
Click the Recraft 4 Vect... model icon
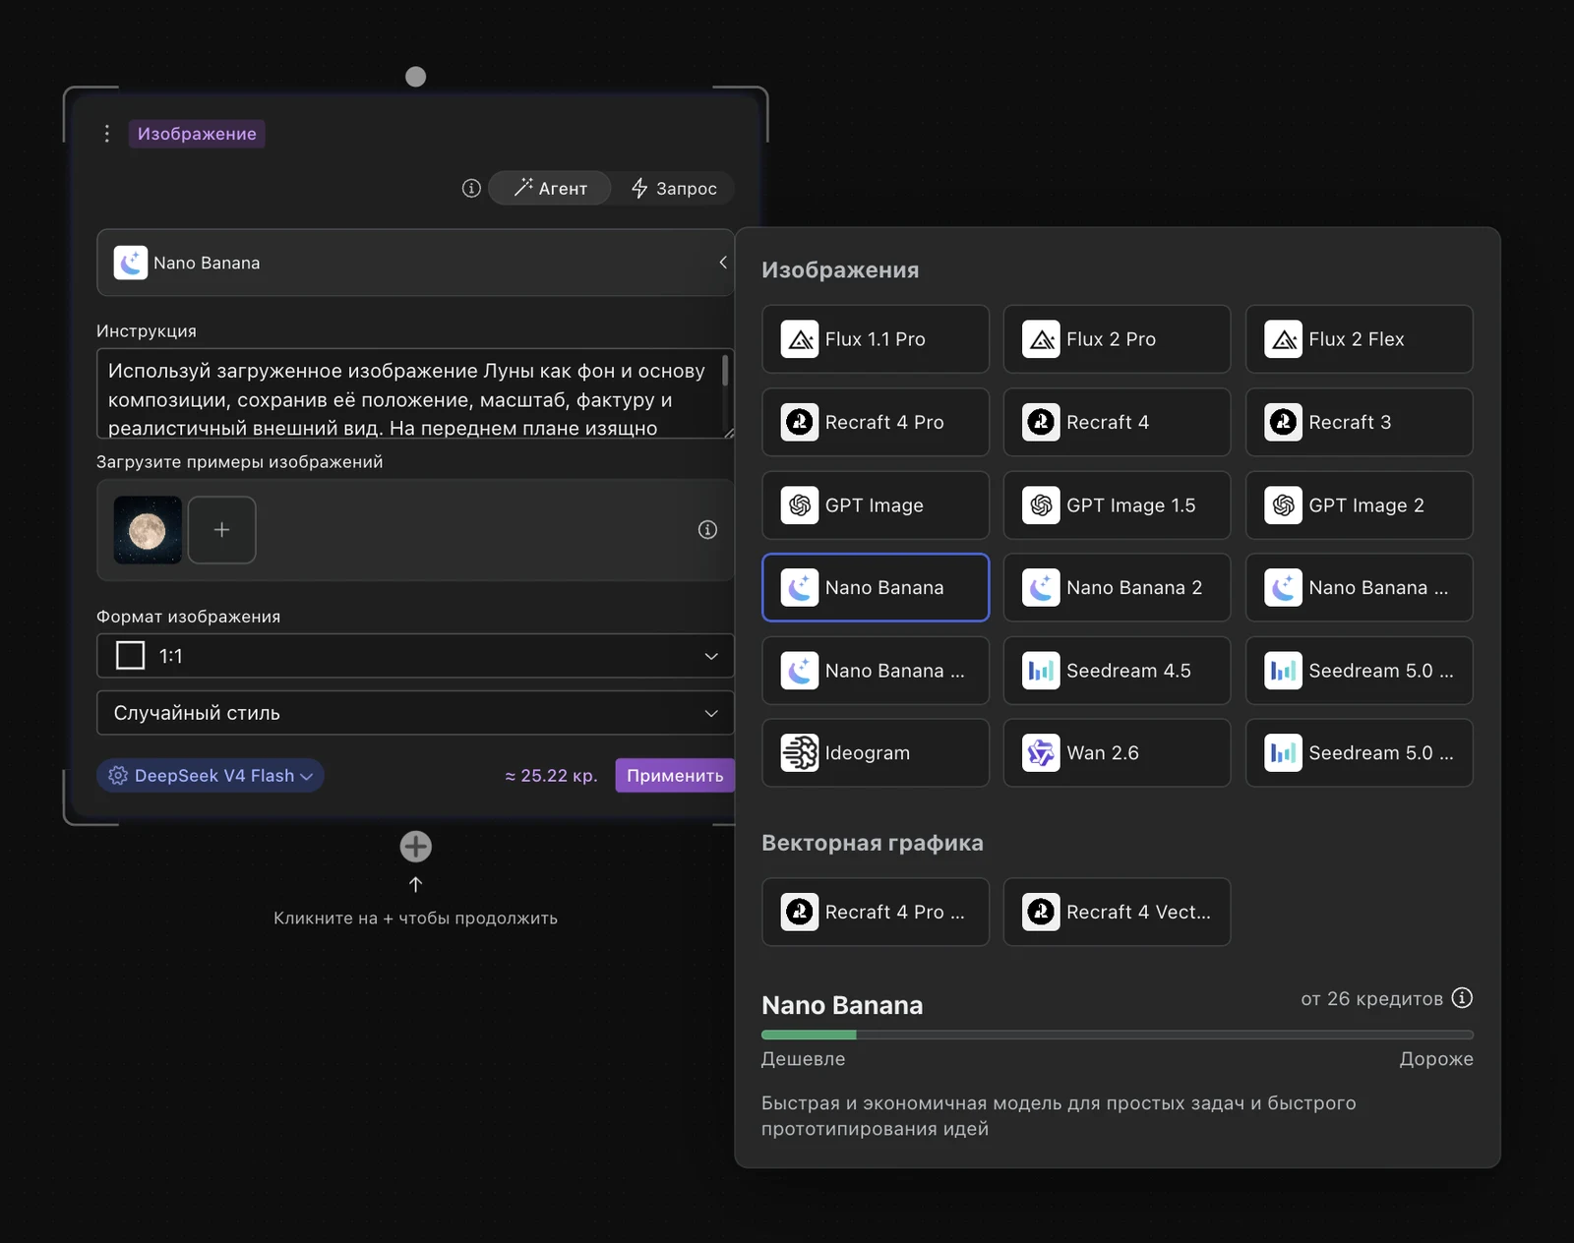tap(1041, 912)
